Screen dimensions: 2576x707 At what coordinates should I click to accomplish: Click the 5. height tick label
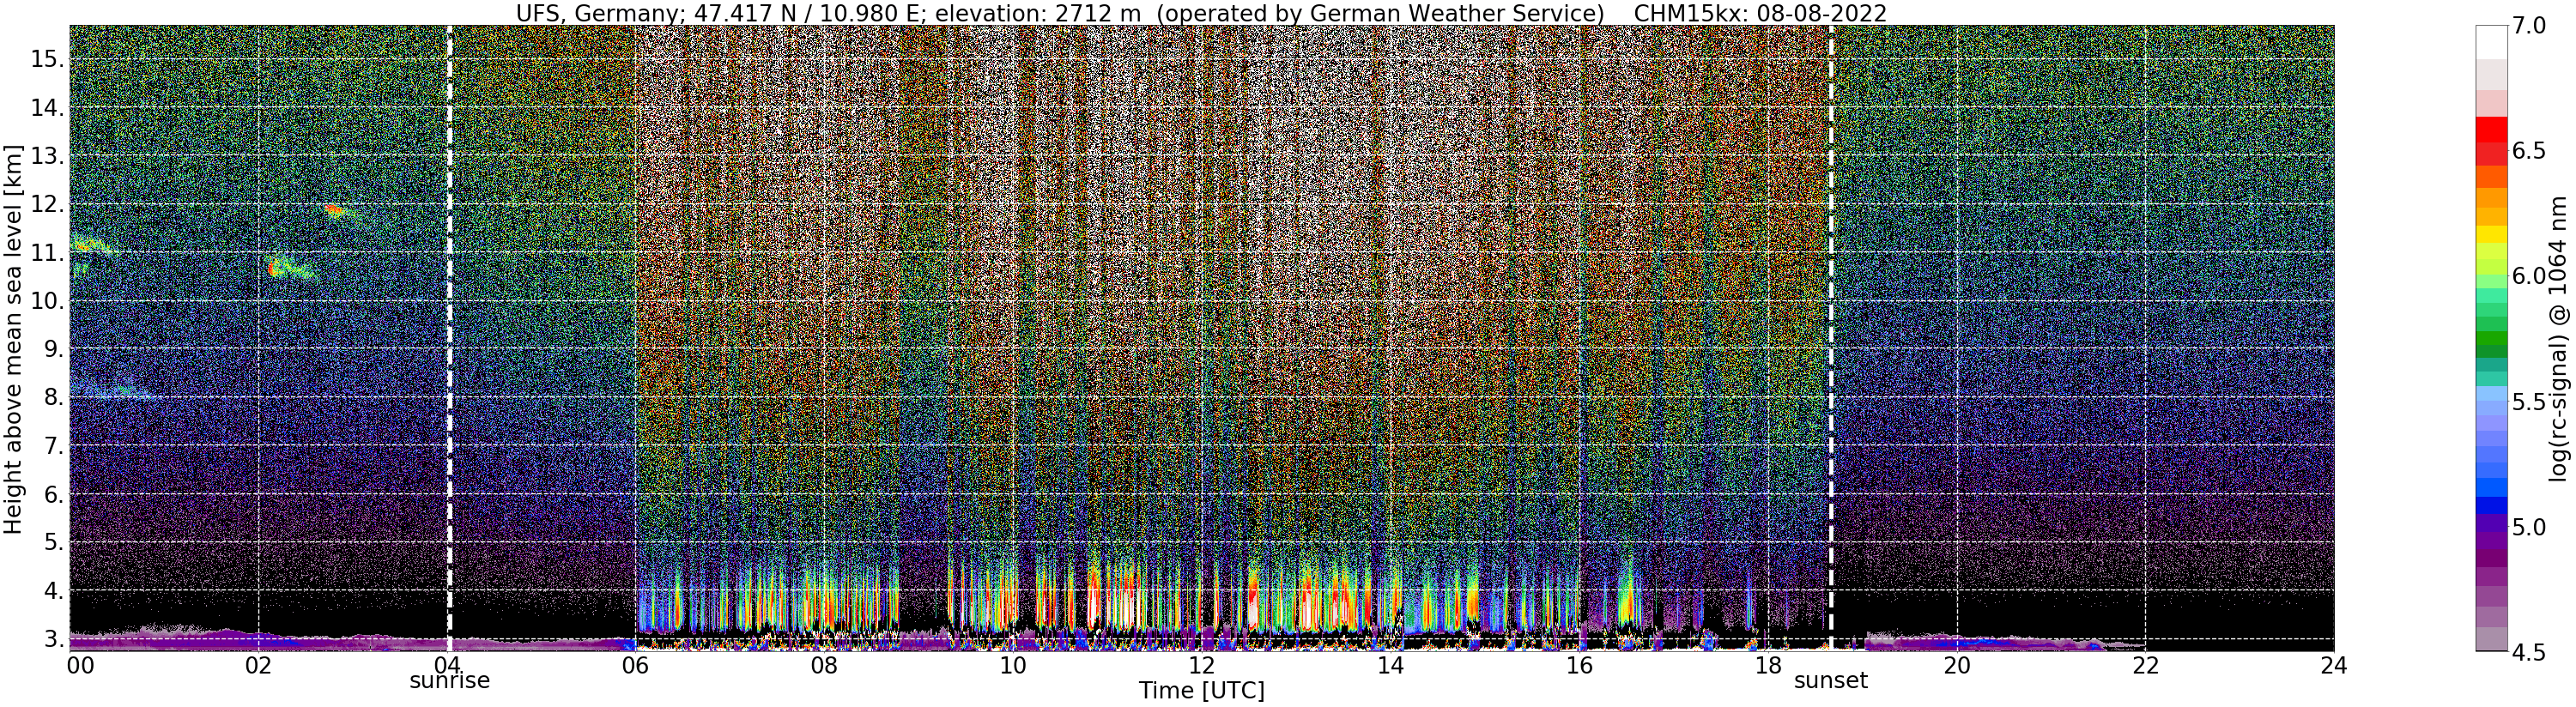(x=52, y=543)
